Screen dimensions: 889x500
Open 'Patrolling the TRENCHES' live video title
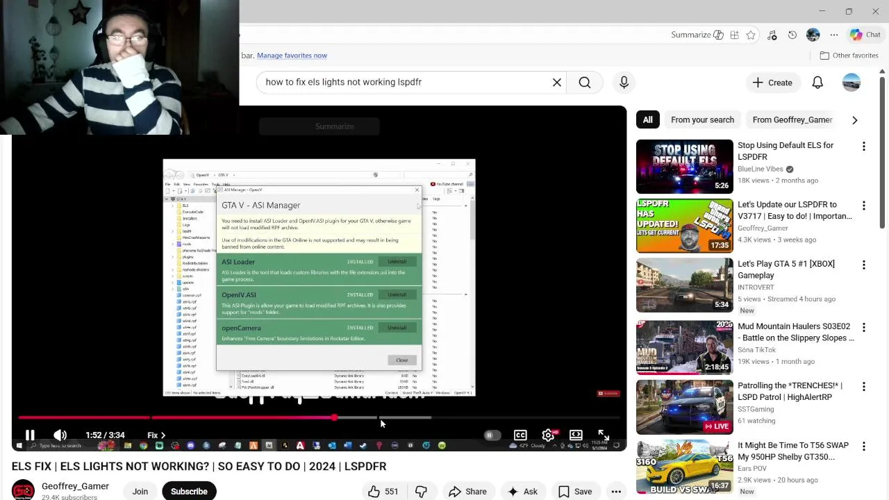coord(790,391)
